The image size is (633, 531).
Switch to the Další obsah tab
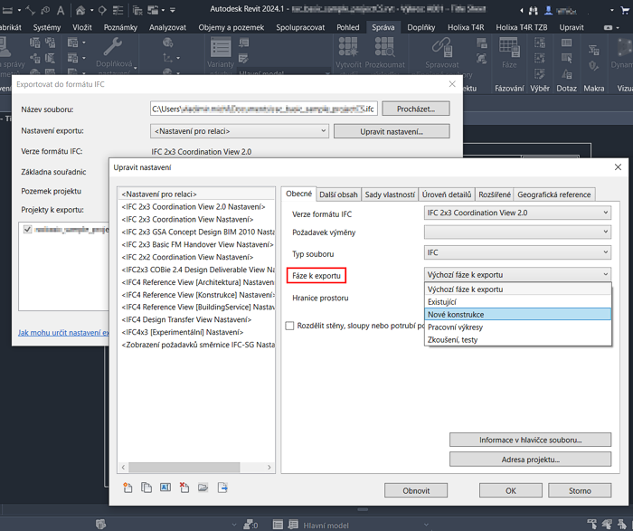tap(338, 194)
